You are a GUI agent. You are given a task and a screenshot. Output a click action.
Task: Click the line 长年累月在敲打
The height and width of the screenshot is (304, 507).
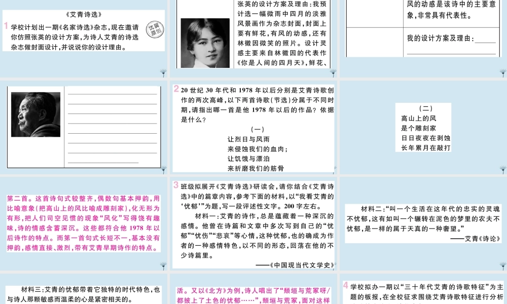426,147
